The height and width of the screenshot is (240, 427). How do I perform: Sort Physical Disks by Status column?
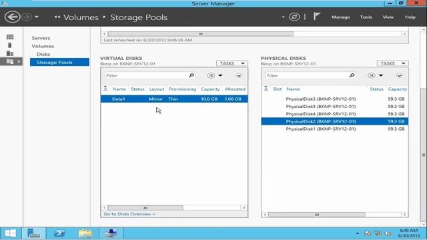click(x=376, y=89)
